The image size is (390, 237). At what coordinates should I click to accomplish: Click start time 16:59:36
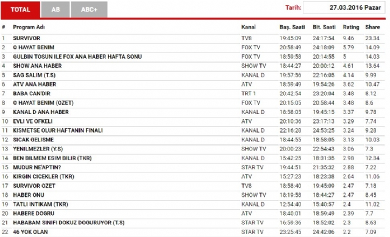pyautogui.click(x=290, y=222)
